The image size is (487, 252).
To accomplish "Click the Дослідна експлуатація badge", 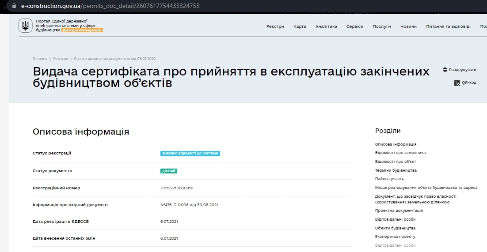I will click(82, 30).
